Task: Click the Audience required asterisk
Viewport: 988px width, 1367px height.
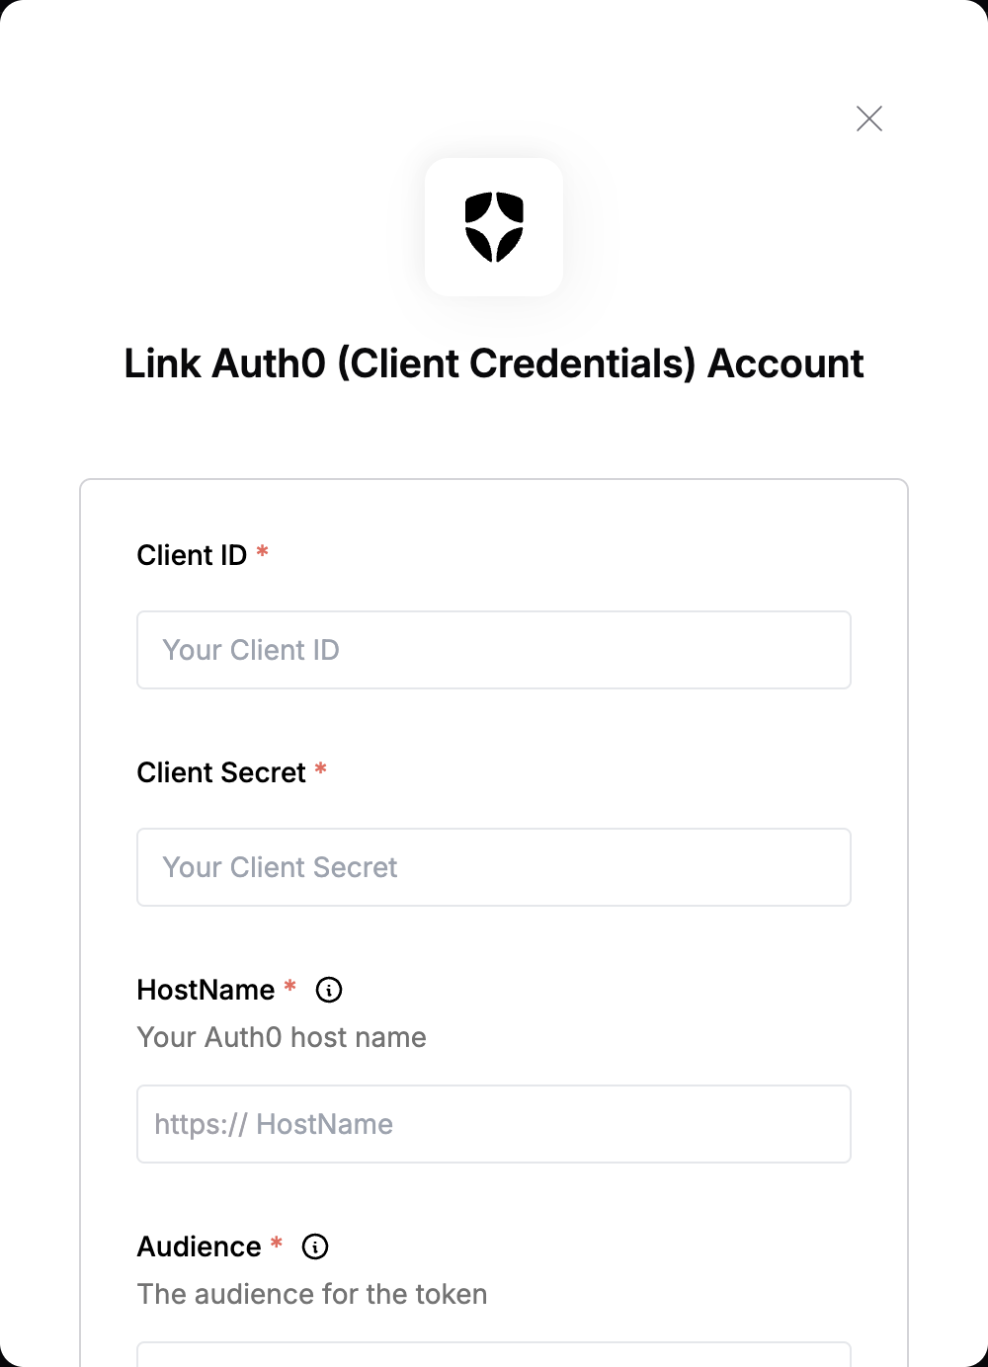Action: (277, 1243)
